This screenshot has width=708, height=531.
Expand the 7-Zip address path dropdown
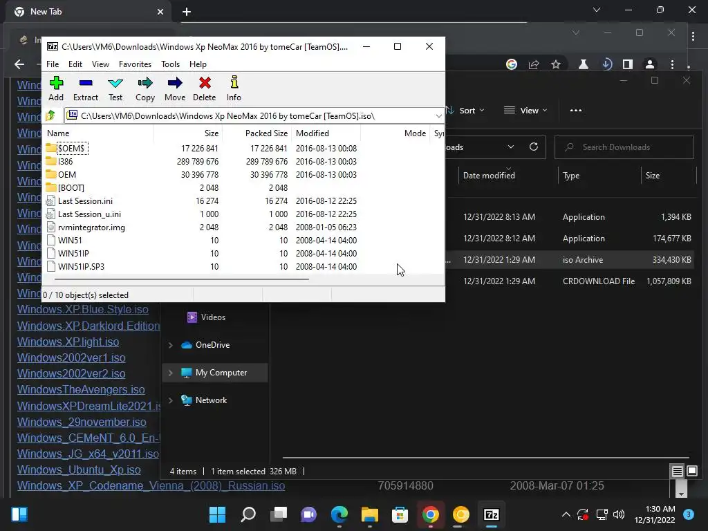[x=438, y=115]
